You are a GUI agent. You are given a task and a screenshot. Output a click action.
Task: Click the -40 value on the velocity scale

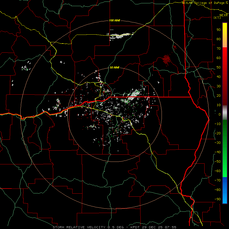[x=218, y=152]
